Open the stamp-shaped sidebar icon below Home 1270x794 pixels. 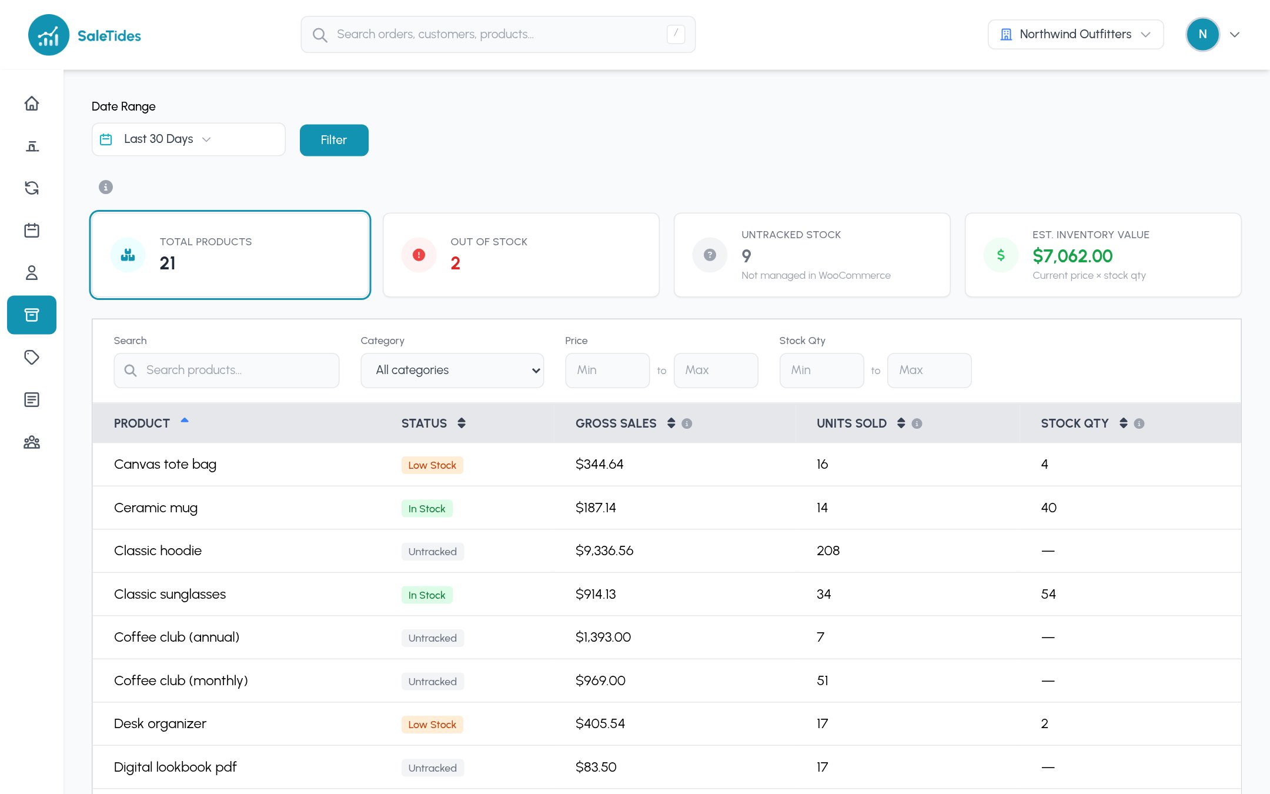coord(32,146)
